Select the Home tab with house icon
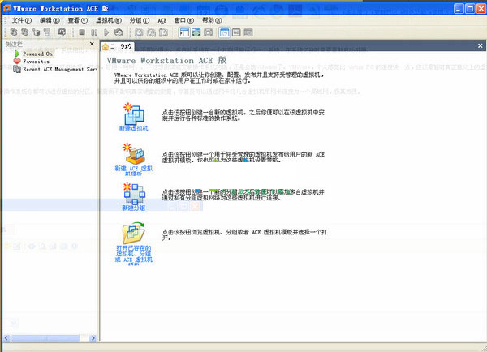487x352 pixels. click(x=118, y=46)
